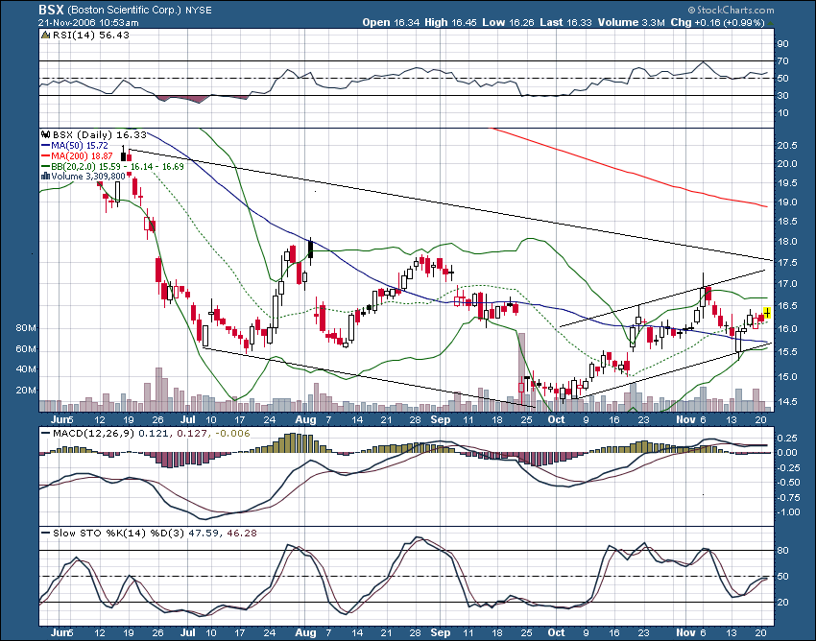Click the MA(200) 18.87 legend text
816x641 pixels.
[83, 156]
